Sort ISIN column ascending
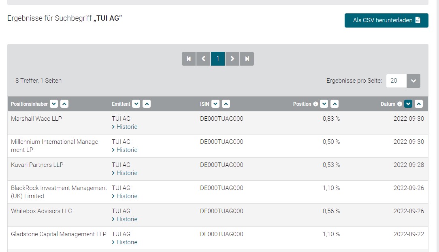Screen dimensions: 439x252 pos(226,104)
